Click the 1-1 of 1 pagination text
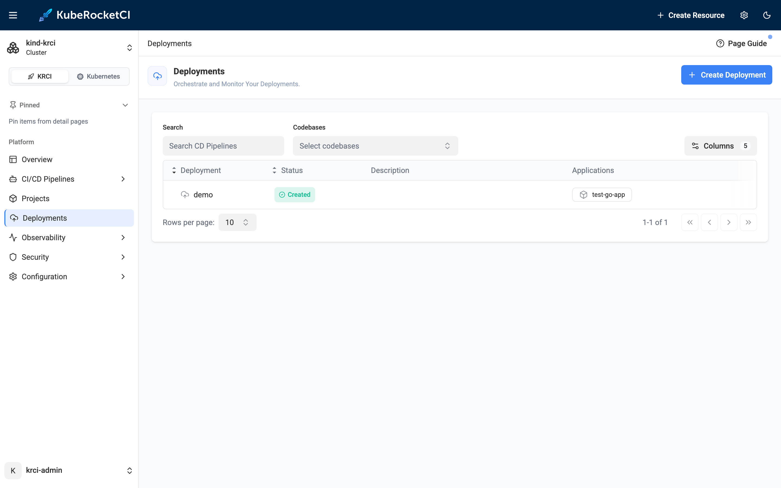Image resolution: width=781 pixels, height=488 pixels. coord(655,222)
